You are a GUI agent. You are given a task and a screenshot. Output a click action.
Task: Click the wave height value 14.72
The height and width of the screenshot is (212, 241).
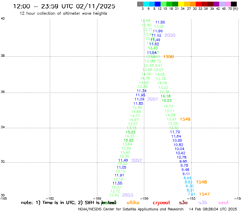168,106
